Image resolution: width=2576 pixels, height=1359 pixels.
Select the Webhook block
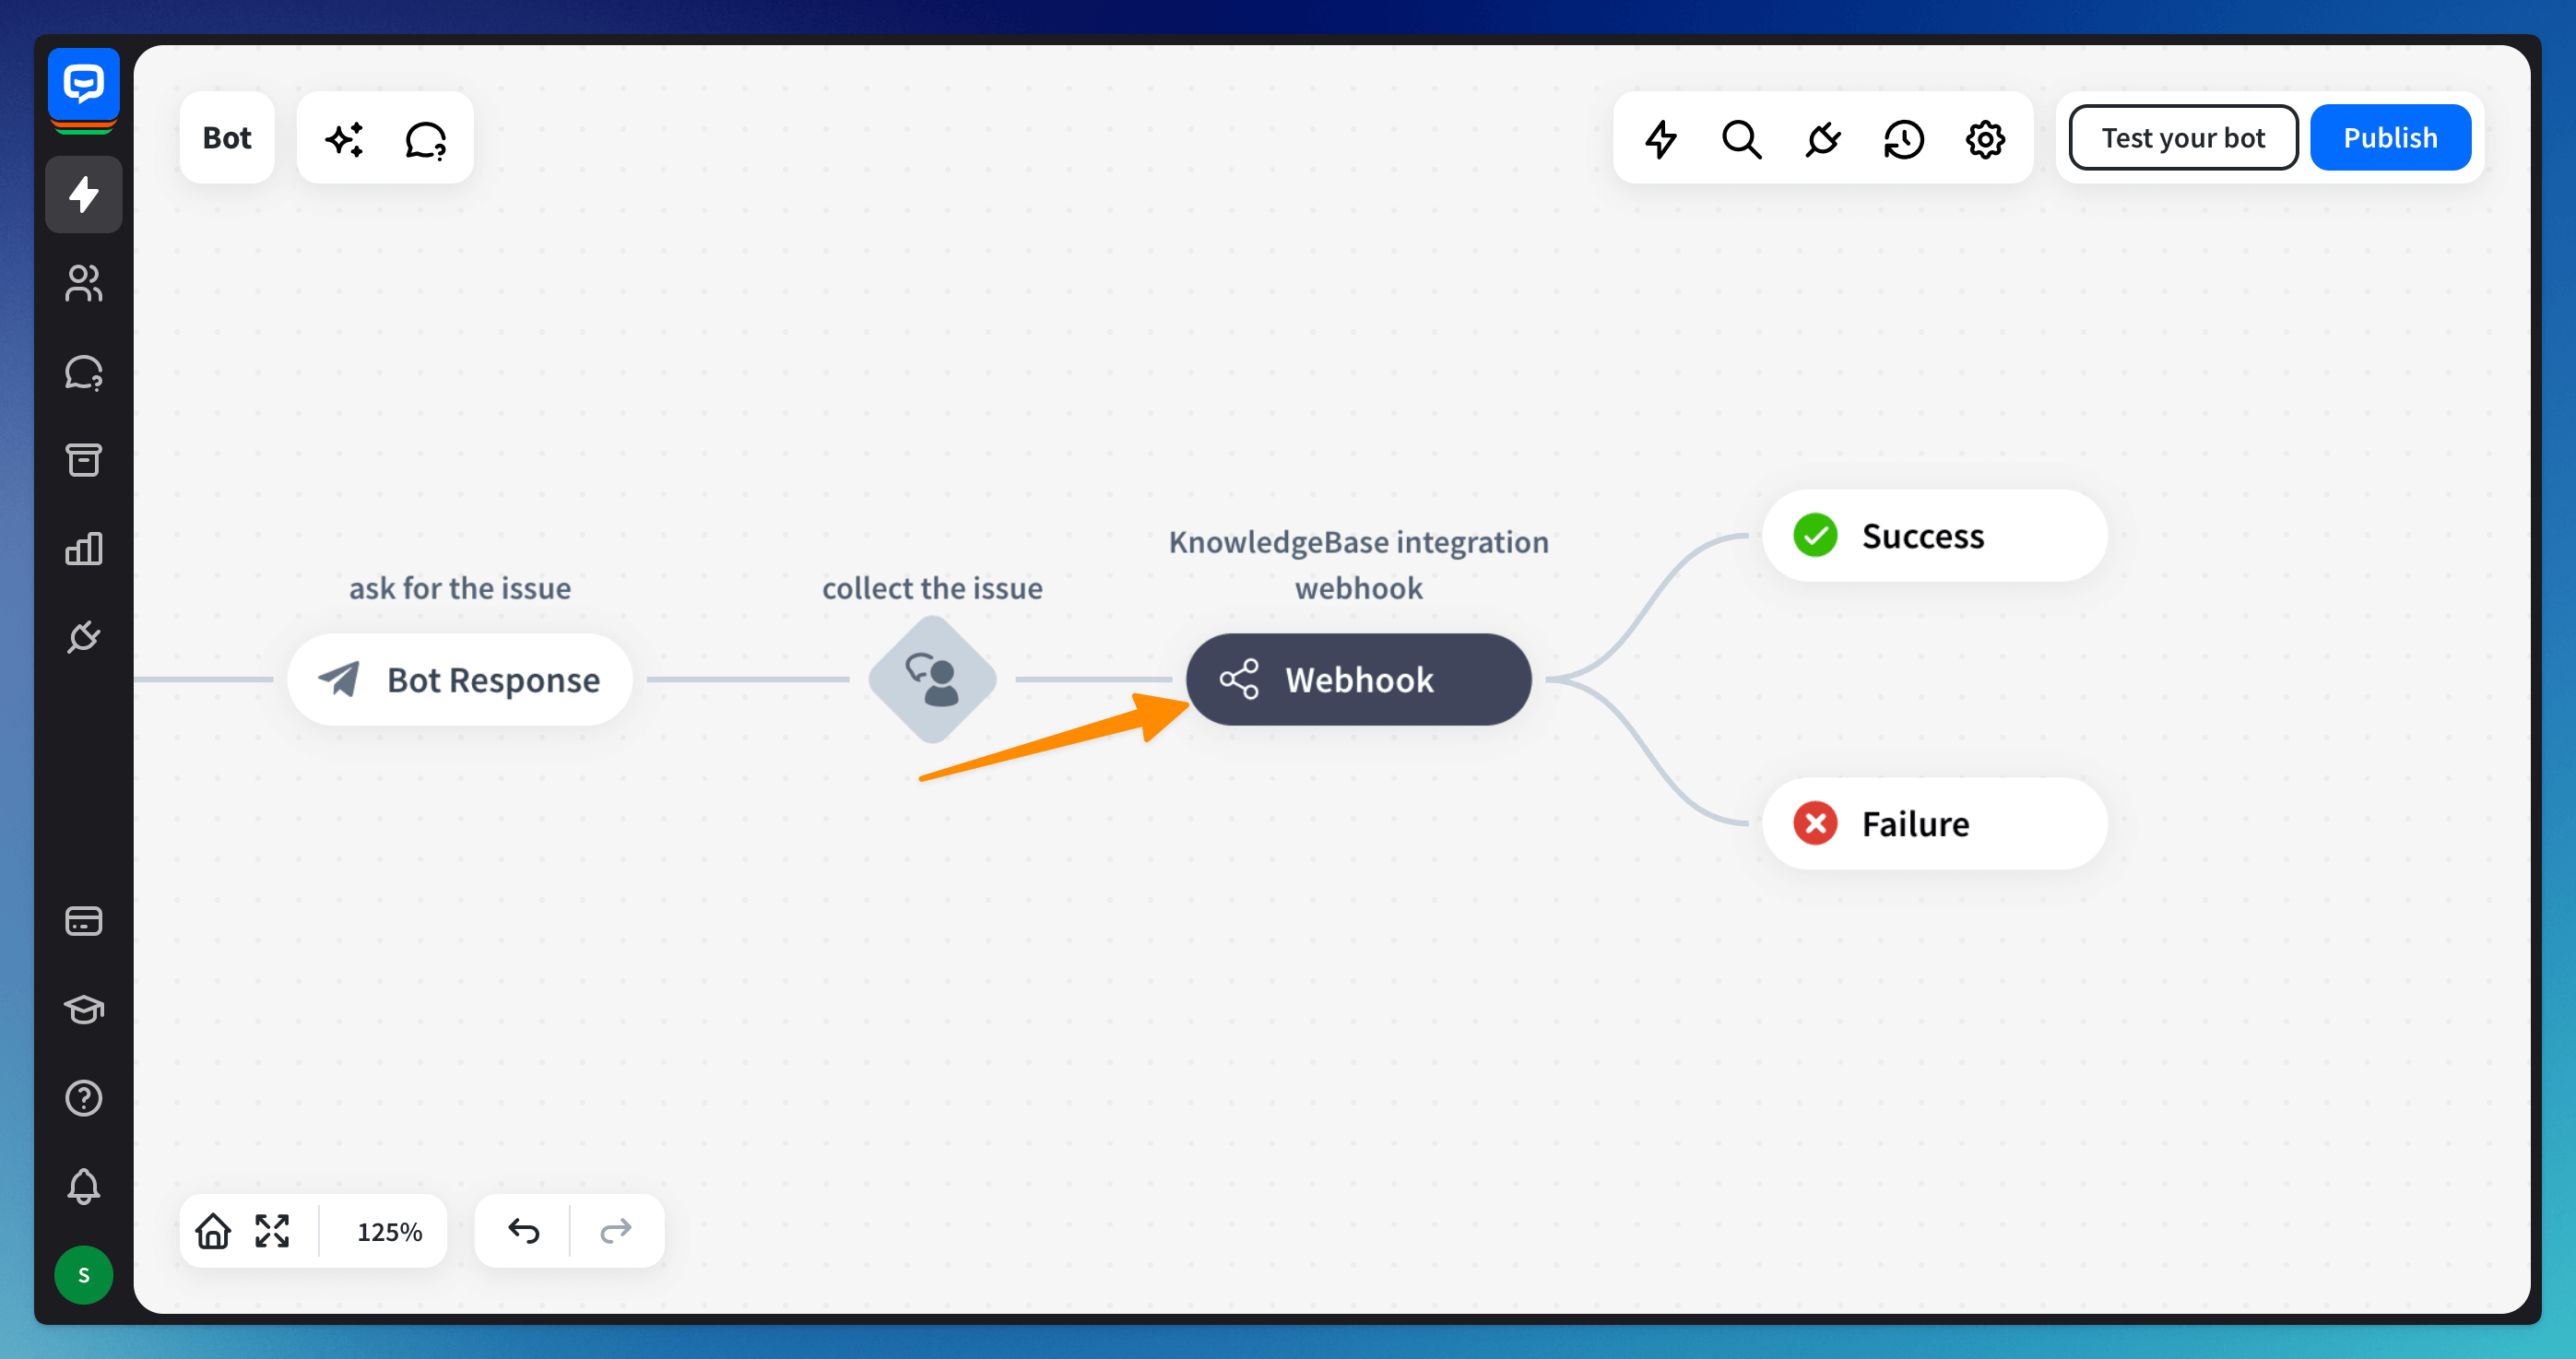1357,680
